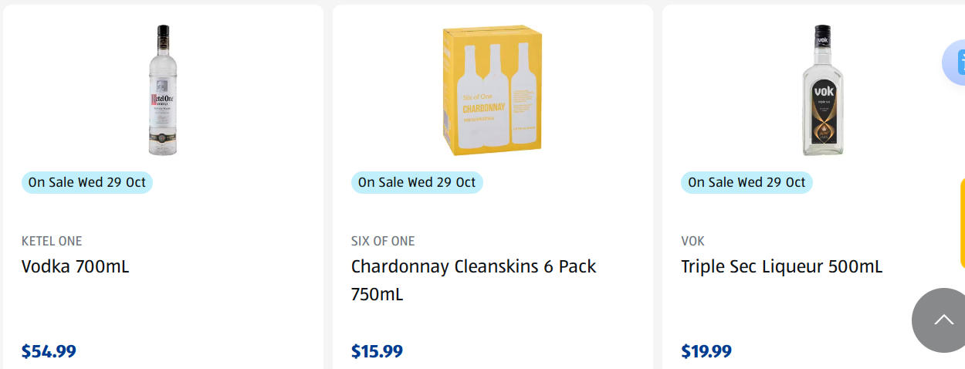Open the yellow side tab on right edge
Screen dimensions: 965x369
pyautogui.click(x=962, y=223)
